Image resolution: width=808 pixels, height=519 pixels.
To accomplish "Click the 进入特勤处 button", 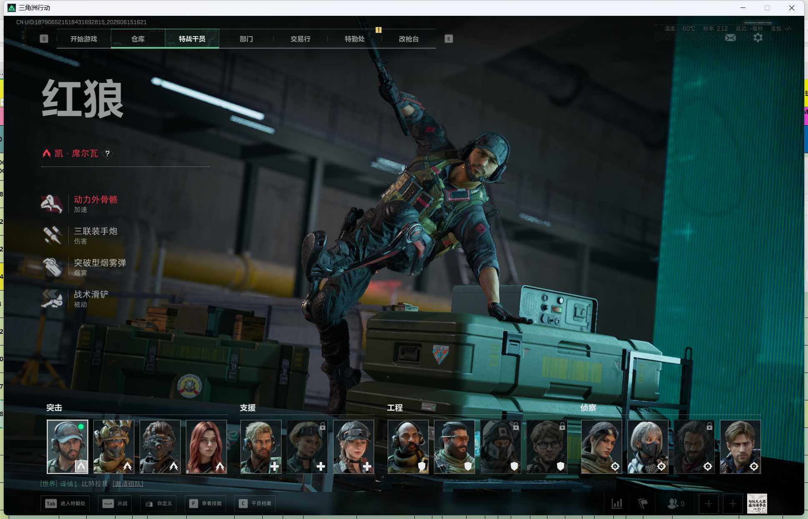I will [65, 504].
